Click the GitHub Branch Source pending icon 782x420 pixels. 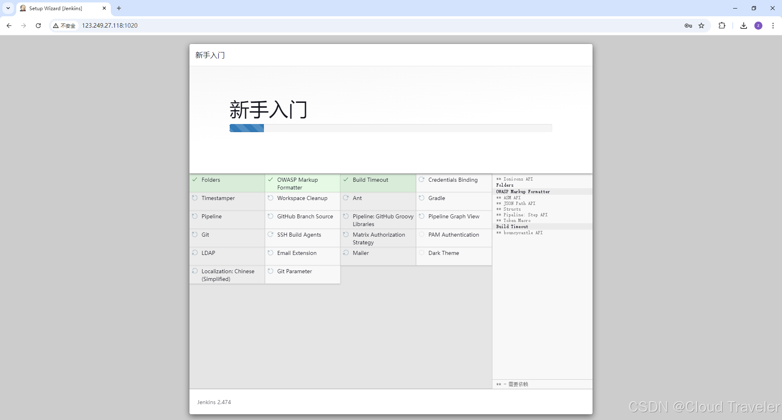tap(270, 216)
